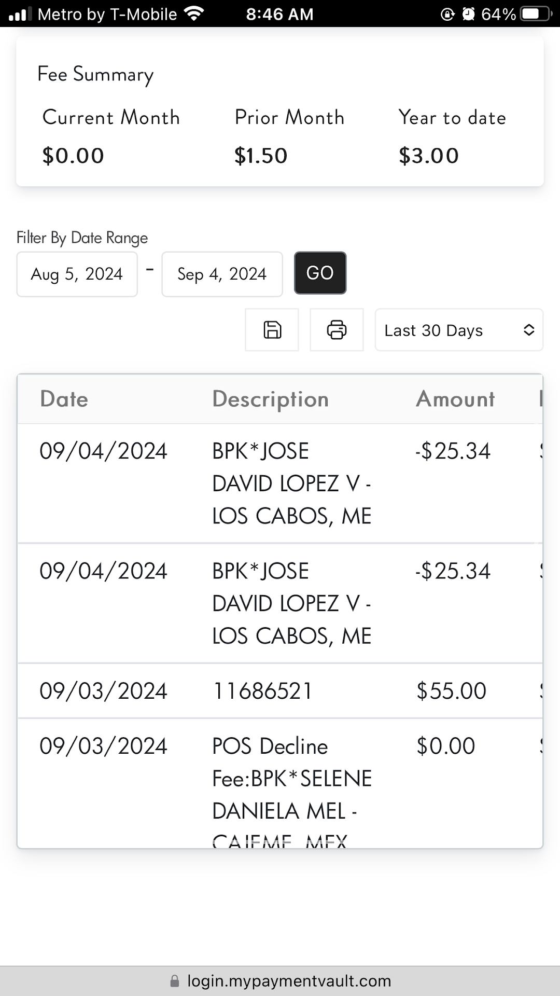Tap the 8:46 AM clock in status bar
Viewport: 560px width, 996px height.
tap(279, 14)
